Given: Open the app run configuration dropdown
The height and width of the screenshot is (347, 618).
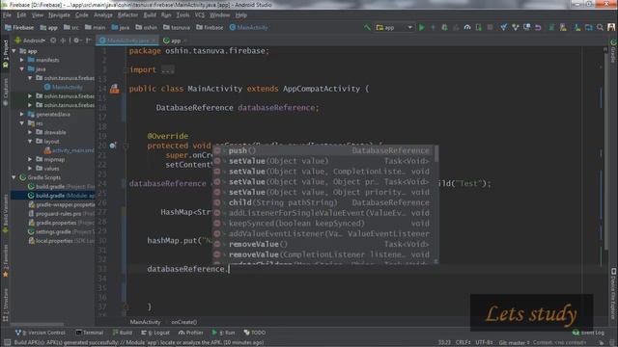Looking at the screenshot, I should pos(394,28).
